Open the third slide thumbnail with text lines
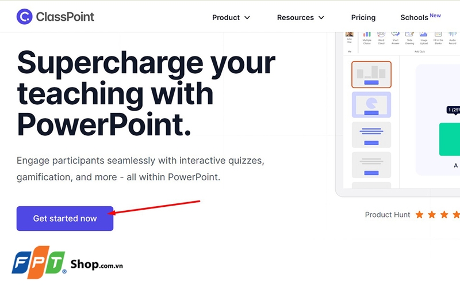Screen dimensions: 460x288 pyautogui.click(x=371, y=135)
